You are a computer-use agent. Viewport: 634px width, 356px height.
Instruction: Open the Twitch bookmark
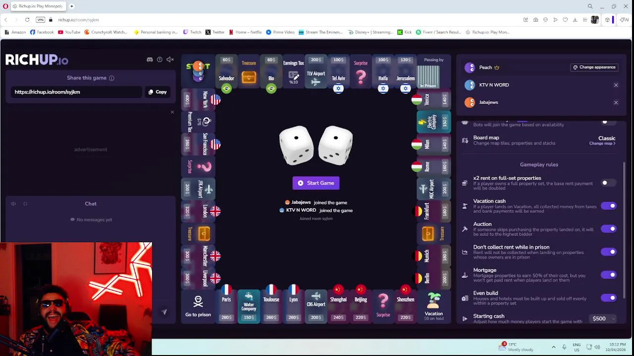click(192, 32)
